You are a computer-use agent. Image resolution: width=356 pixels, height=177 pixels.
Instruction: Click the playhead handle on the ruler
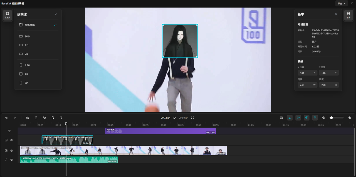(66, 124)
